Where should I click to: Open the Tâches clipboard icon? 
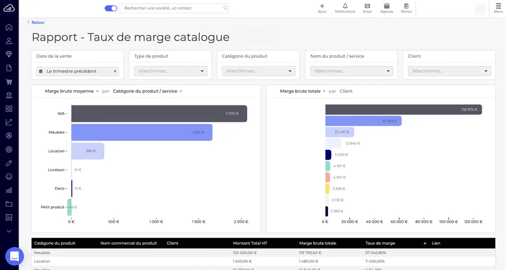click(406, 6)
